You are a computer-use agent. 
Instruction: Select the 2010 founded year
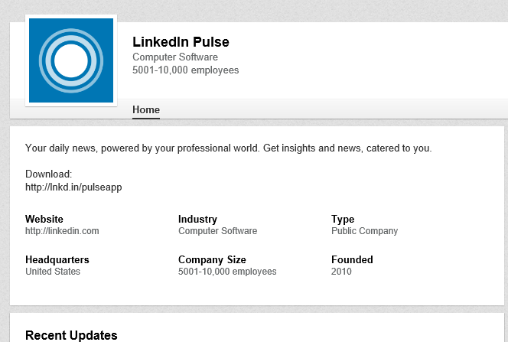341,272
